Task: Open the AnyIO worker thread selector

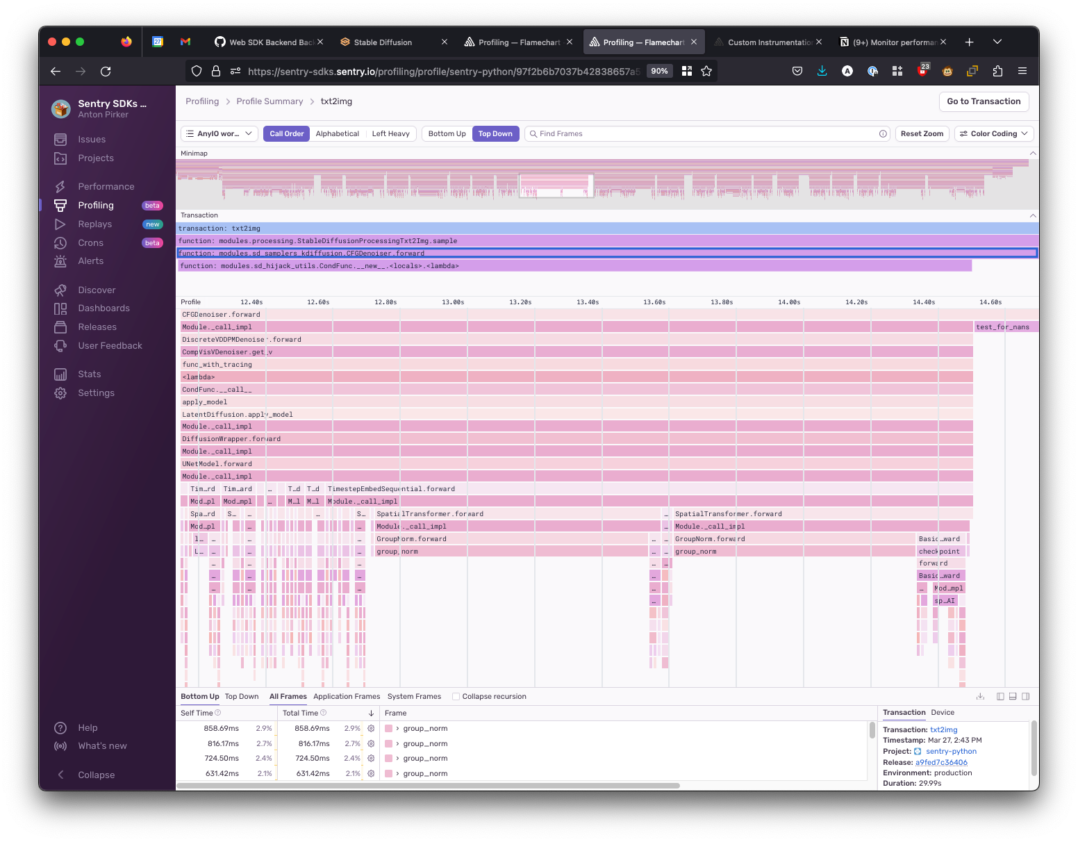Action: click(219, 134)
